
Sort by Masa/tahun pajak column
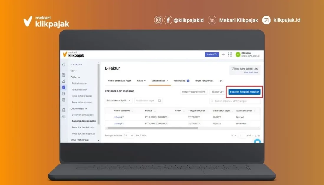[233, 111]
